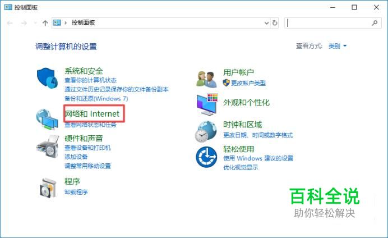Click the Forward navigation arrow
This screenshot has width=388, height=238.
point(24,23)
